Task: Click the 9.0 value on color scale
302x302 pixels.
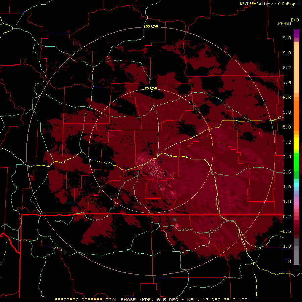Action: point(287,53)
